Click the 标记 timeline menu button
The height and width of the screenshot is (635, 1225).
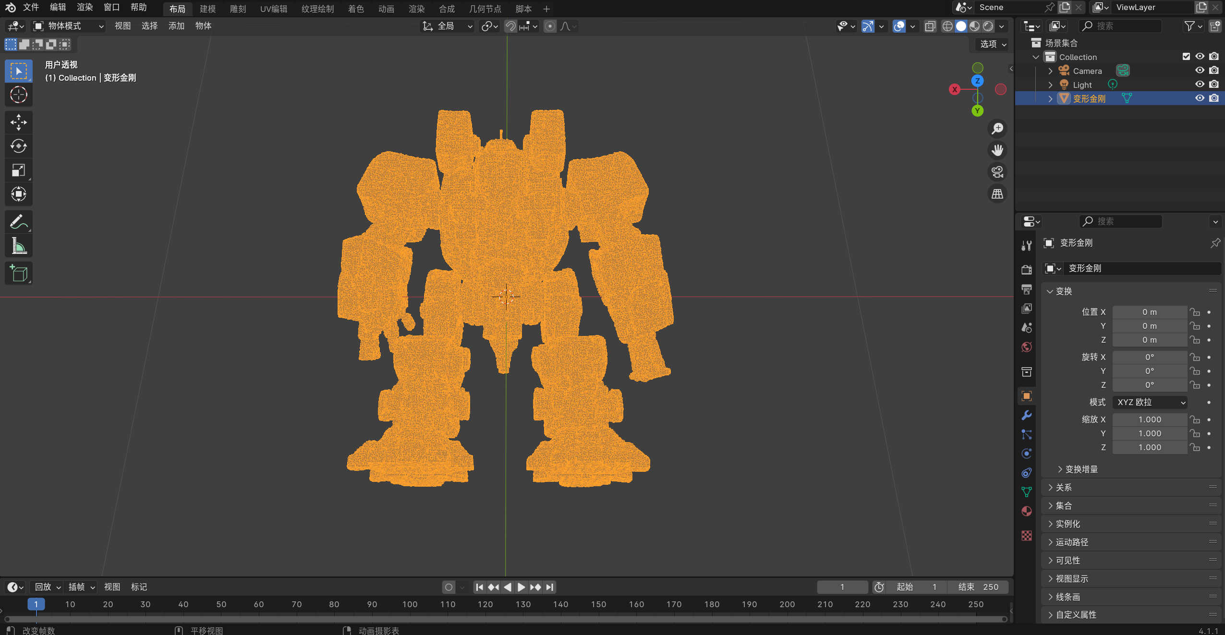coord(139,587)
